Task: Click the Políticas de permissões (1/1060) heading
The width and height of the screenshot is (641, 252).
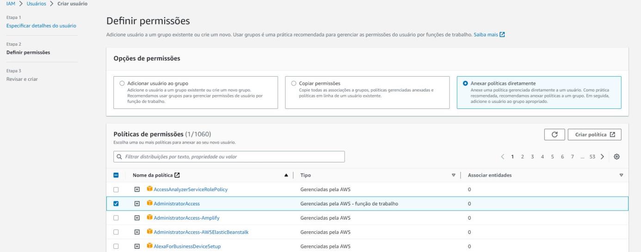Action: [162, 134]
